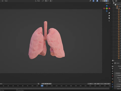Toggle snapping magnet in the header
This screenshot has height=91, width=121.
coord(46,1)
